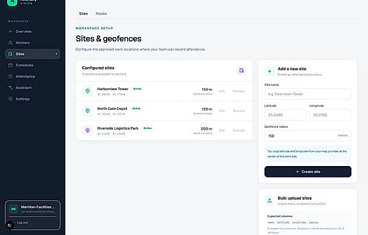The image size is (368, 235).
Task: Click the Settings shield icon
Action: pyautogui.click(x=10, y=99)
